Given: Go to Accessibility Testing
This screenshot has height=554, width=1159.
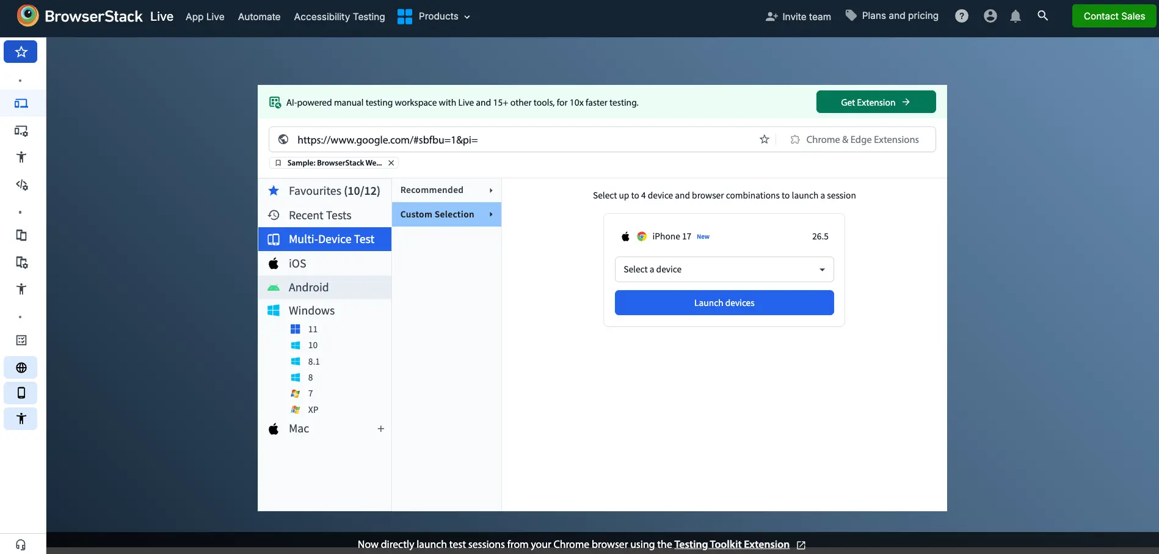Looking at the screenshot, I should click(x=340, y=16).
